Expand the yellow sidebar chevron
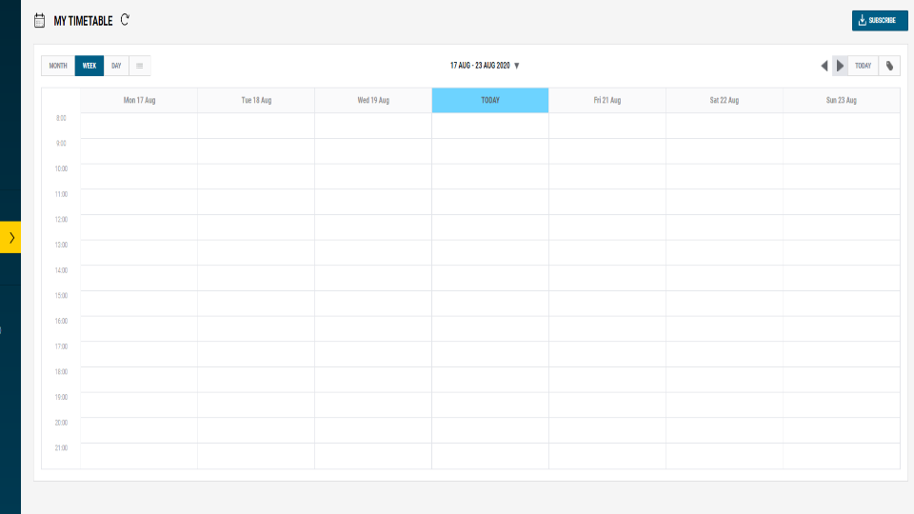This screenshot has height=514, width=914. click(x=10, y=237)
